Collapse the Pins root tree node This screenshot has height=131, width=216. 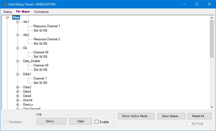7,17
